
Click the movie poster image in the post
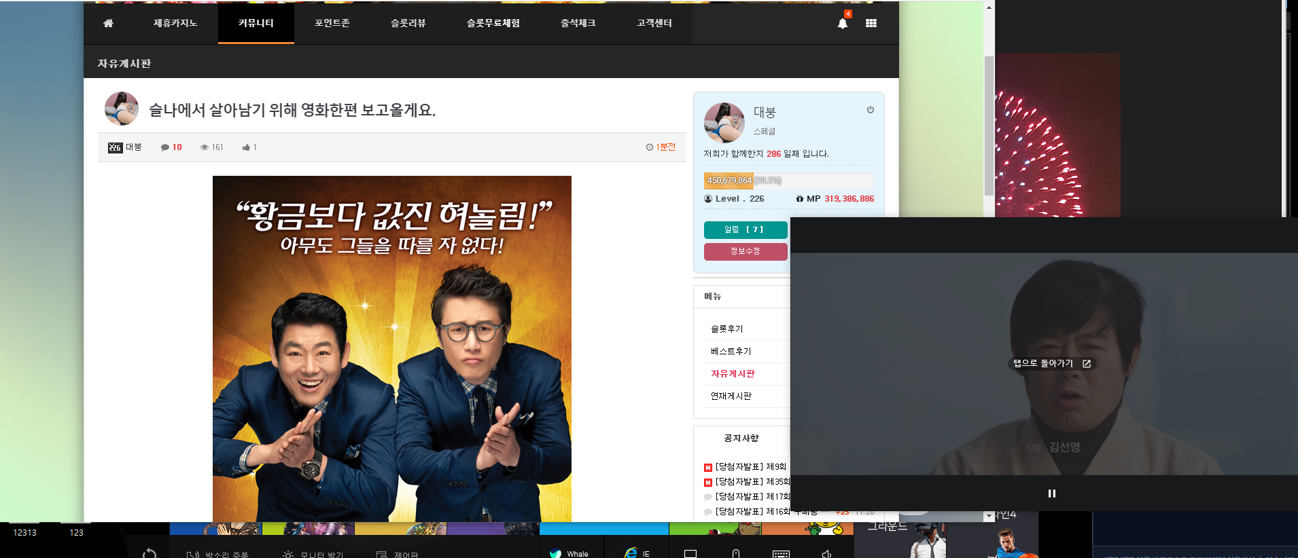(392, 349)
